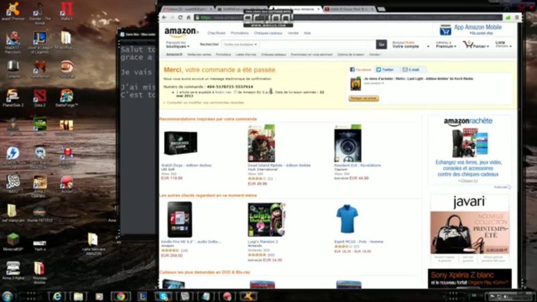Launch Slender - The Arrival desktop shortcut
537x302 pixels.
pyautogui.click(x=40, y=13)
